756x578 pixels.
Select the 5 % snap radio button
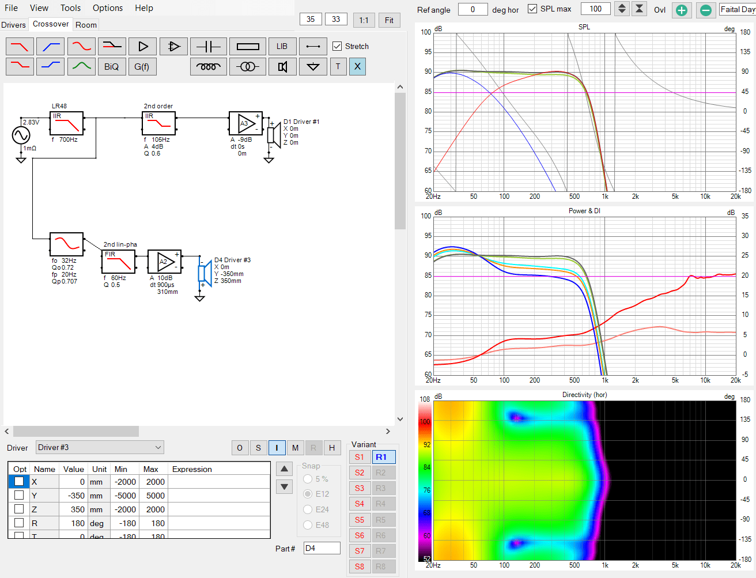coord(308,479)
